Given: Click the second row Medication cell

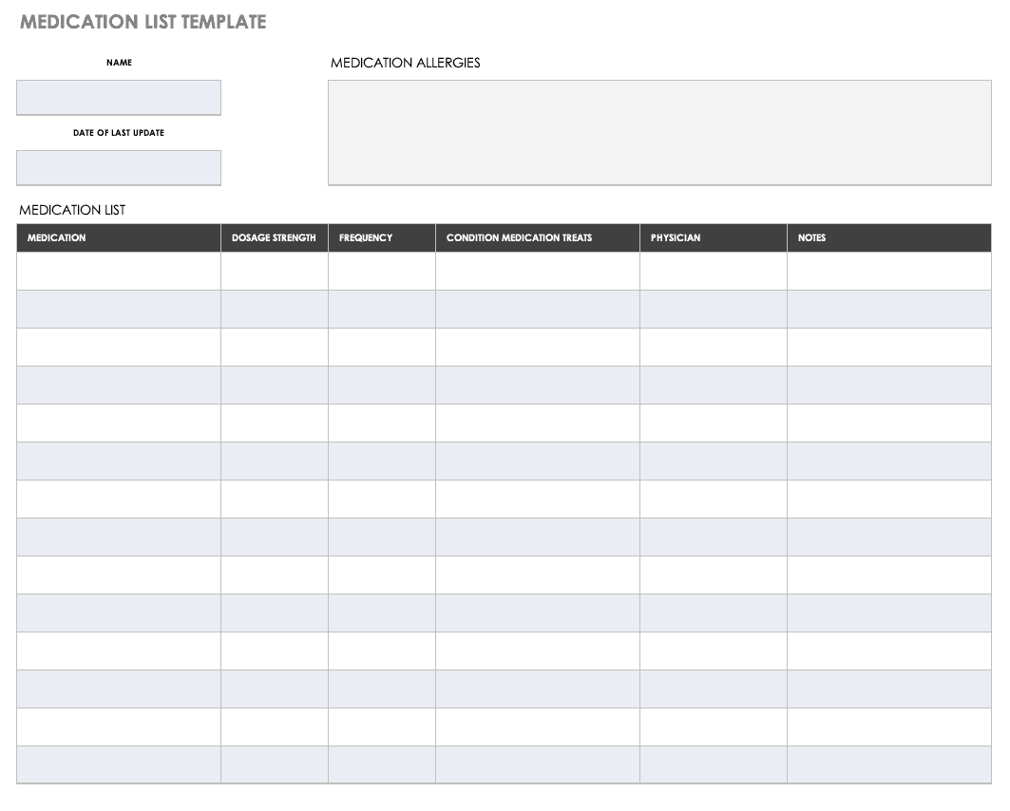Looking at the screenshot, I should [118, 309].
